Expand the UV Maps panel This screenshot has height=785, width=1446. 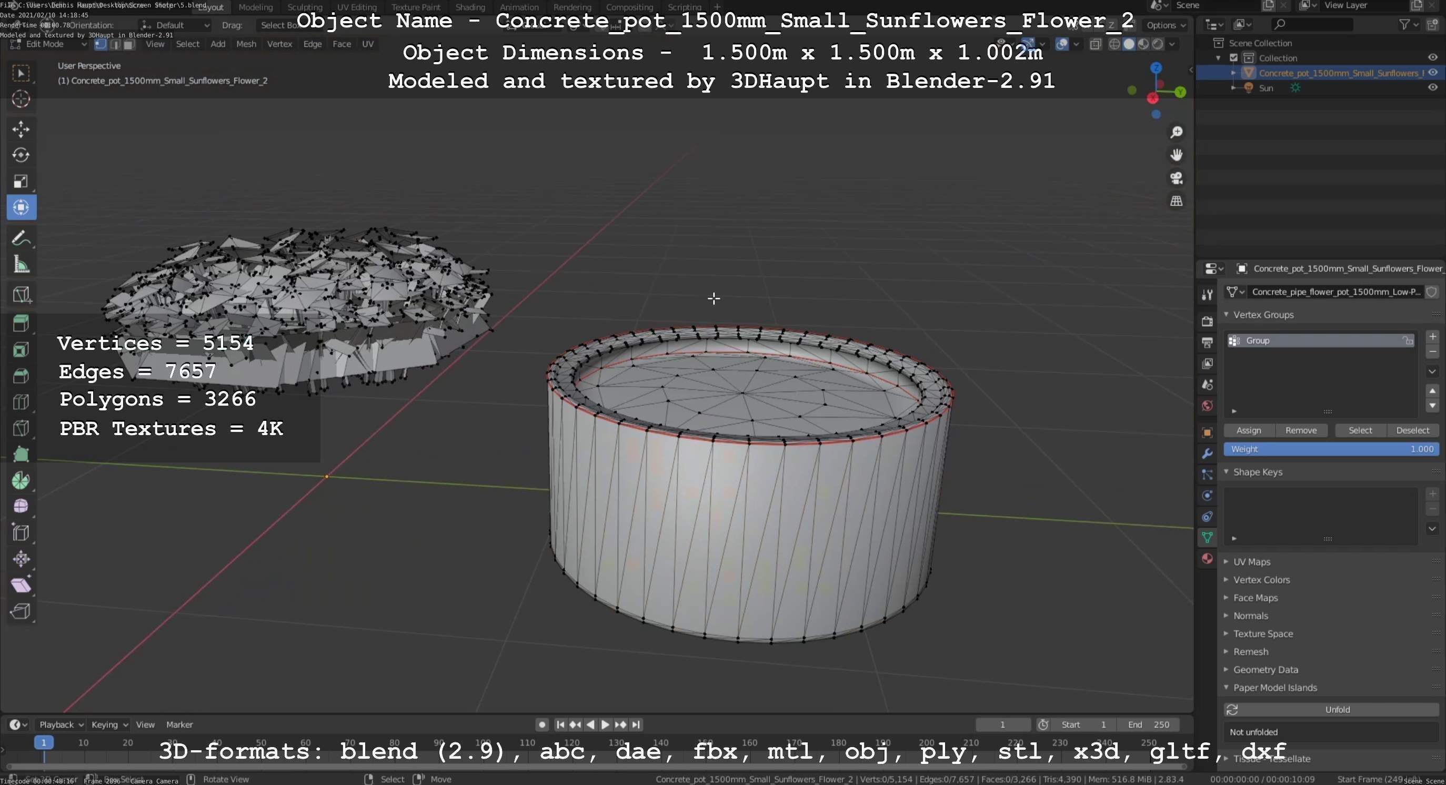(1227, 562)
